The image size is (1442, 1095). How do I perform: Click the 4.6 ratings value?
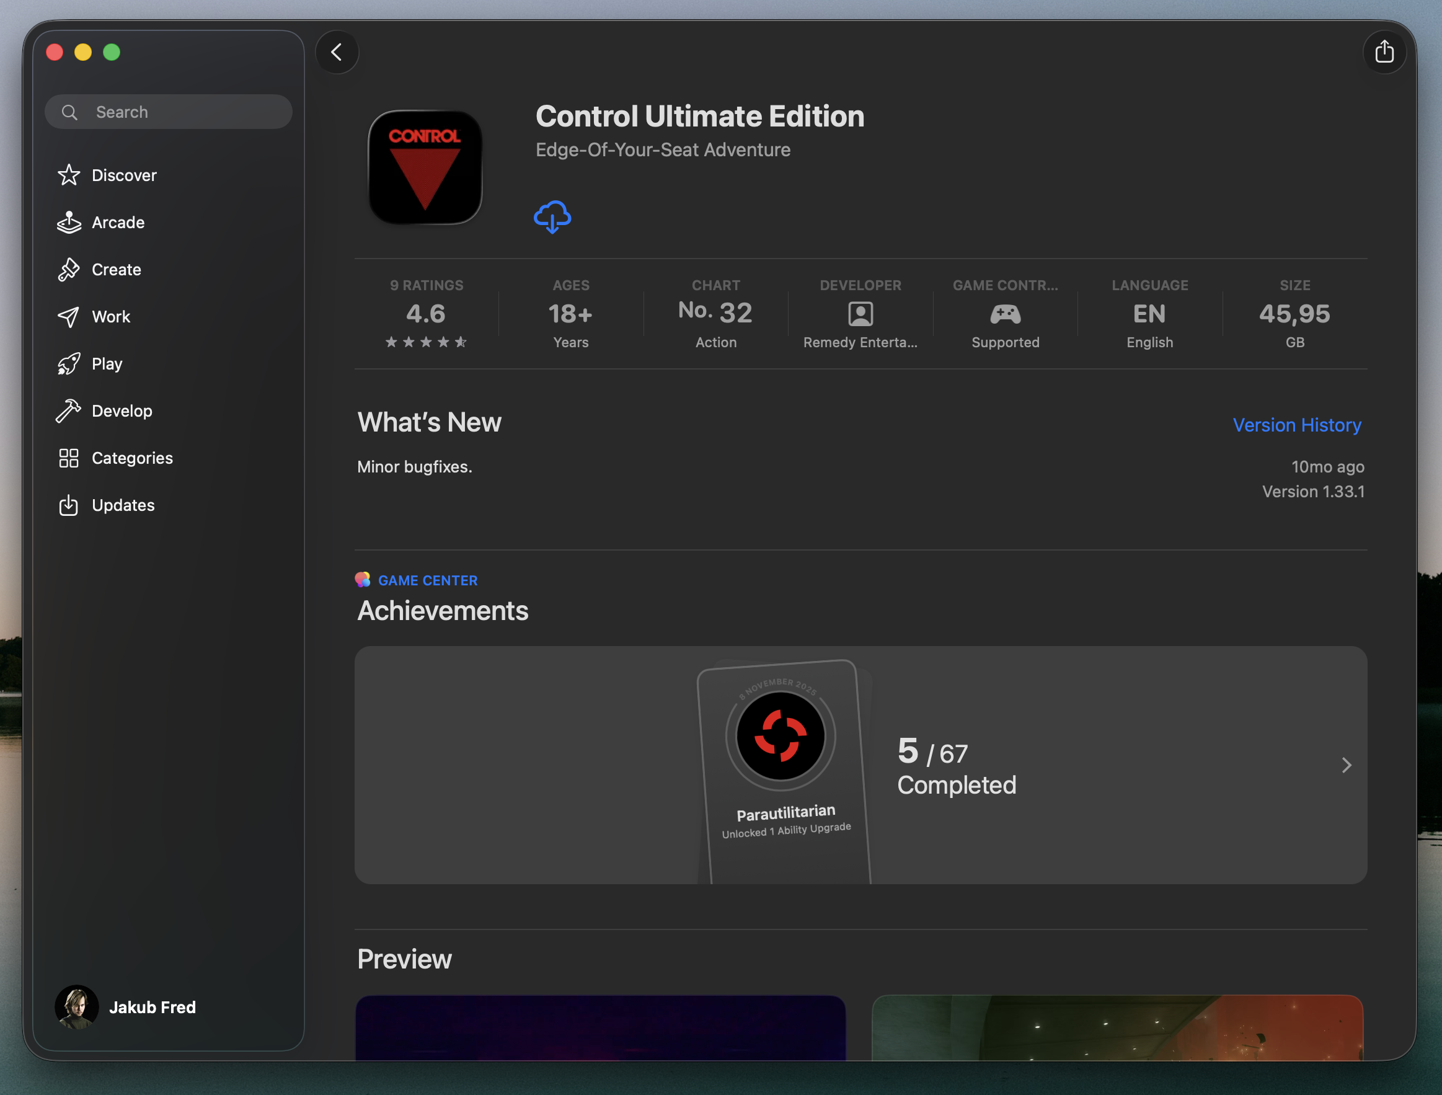tap(426, 314)
